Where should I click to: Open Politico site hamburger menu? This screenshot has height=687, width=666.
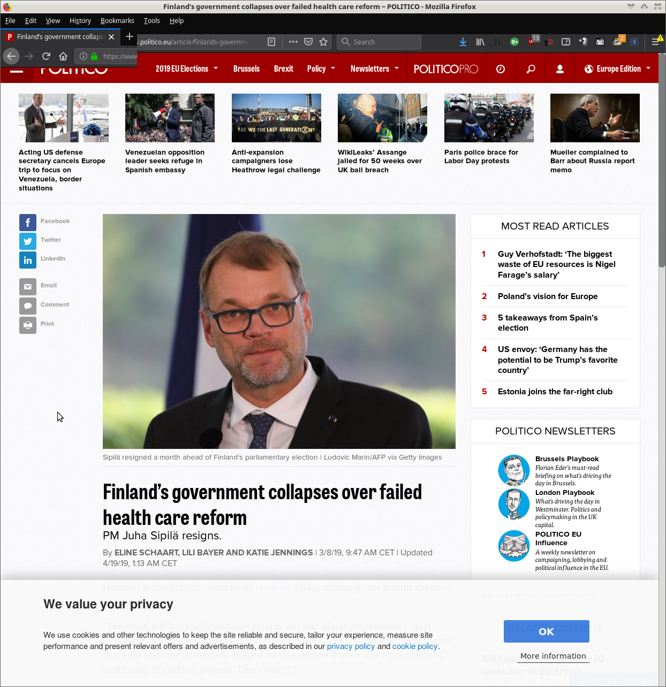[x=17, y=69]
